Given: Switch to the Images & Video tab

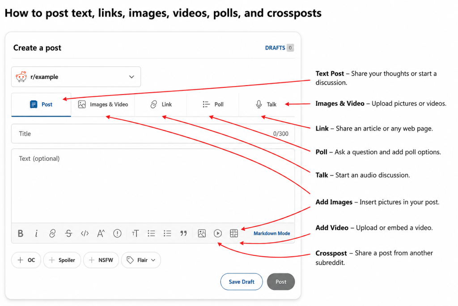Looking at the screenshot, I should (103, 104).
